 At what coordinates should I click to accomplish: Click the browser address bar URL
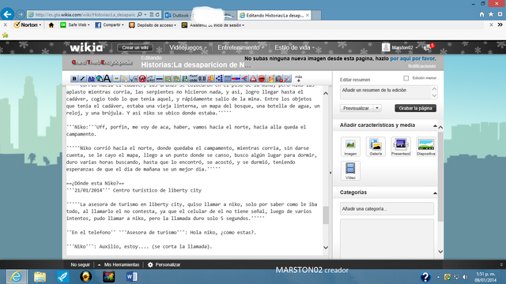85,15
